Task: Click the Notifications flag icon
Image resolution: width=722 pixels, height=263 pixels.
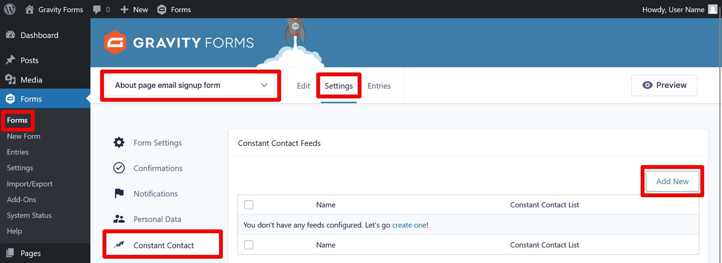Action: coord(119,193)
